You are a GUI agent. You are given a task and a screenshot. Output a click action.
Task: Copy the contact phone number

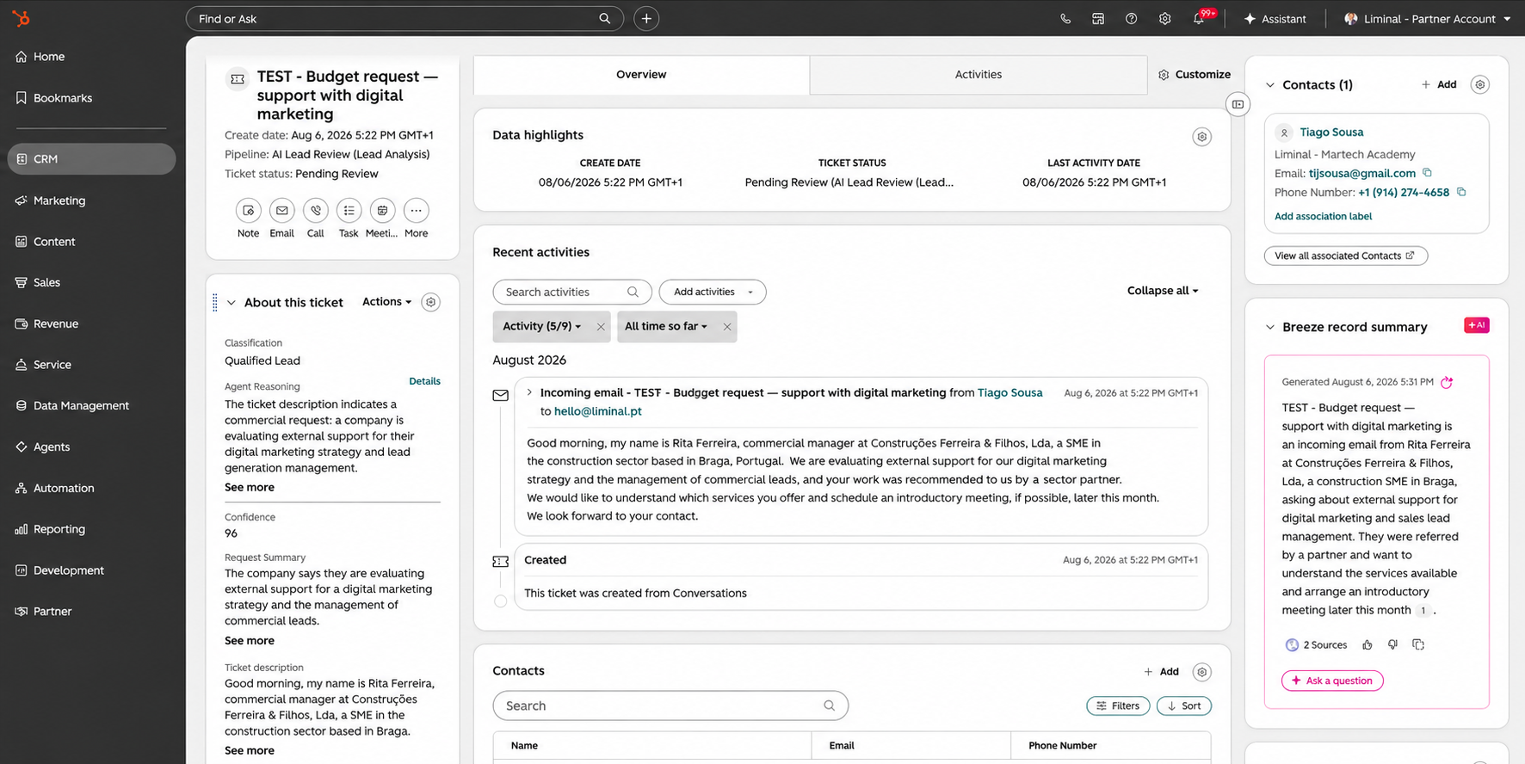pos(1461,192)
